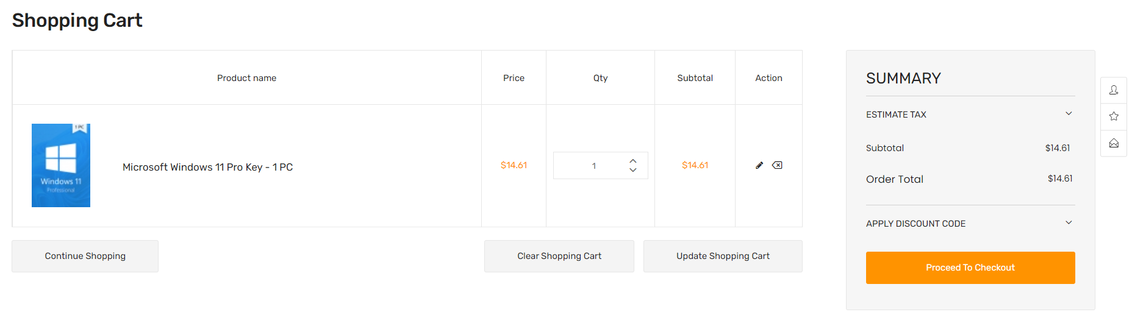Expand the Estimate Tax chevron arrow
1132x312 pixels.
[x=1069, y=114]
